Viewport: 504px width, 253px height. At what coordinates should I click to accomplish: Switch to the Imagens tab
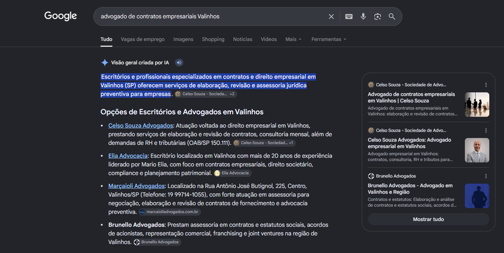[183, 39]
